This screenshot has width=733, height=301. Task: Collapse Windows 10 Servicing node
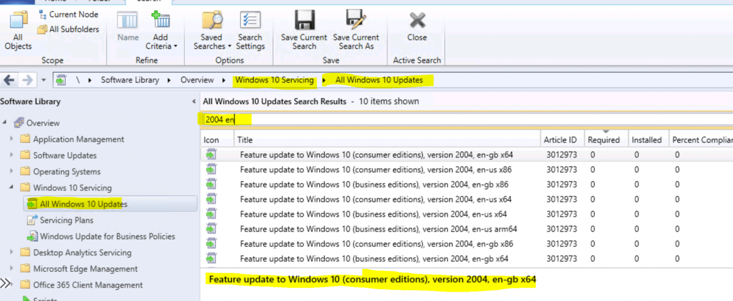click(x=11, y=187)
